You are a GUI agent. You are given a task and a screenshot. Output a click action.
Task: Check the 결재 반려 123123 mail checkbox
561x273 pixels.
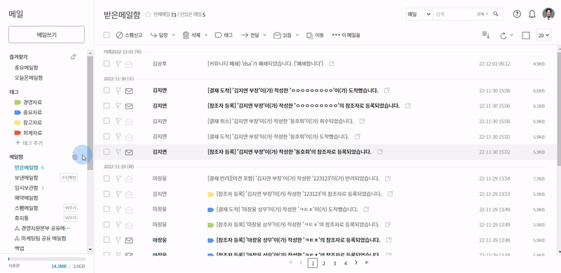[x=107, y=178]
